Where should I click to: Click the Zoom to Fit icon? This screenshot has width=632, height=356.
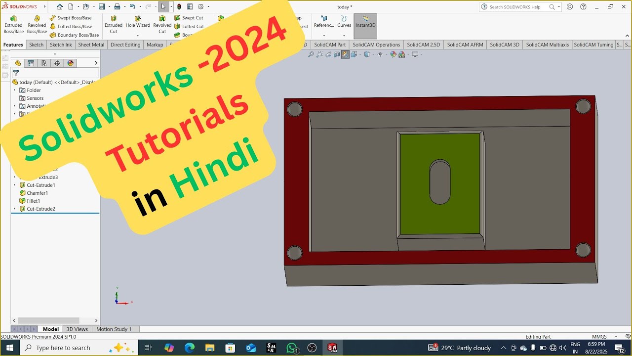pos(311,54)
